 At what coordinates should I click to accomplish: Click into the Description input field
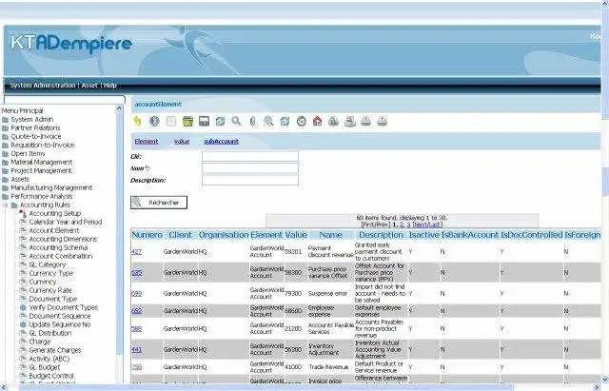pos(250,180)
